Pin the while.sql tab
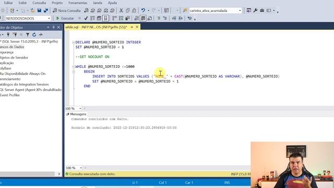The width and height of the screenshot is (334, 188). click(x=132, y=27)
